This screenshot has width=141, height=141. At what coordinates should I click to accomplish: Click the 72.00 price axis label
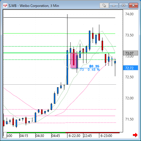point(129,98)
